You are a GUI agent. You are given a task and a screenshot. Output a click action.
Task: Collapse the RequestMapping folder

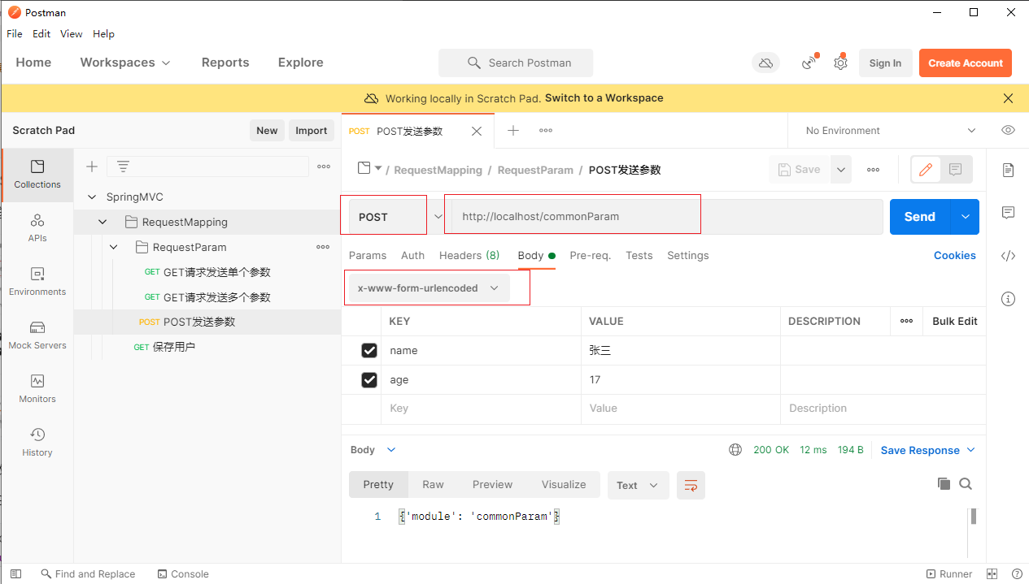(102, 222)
